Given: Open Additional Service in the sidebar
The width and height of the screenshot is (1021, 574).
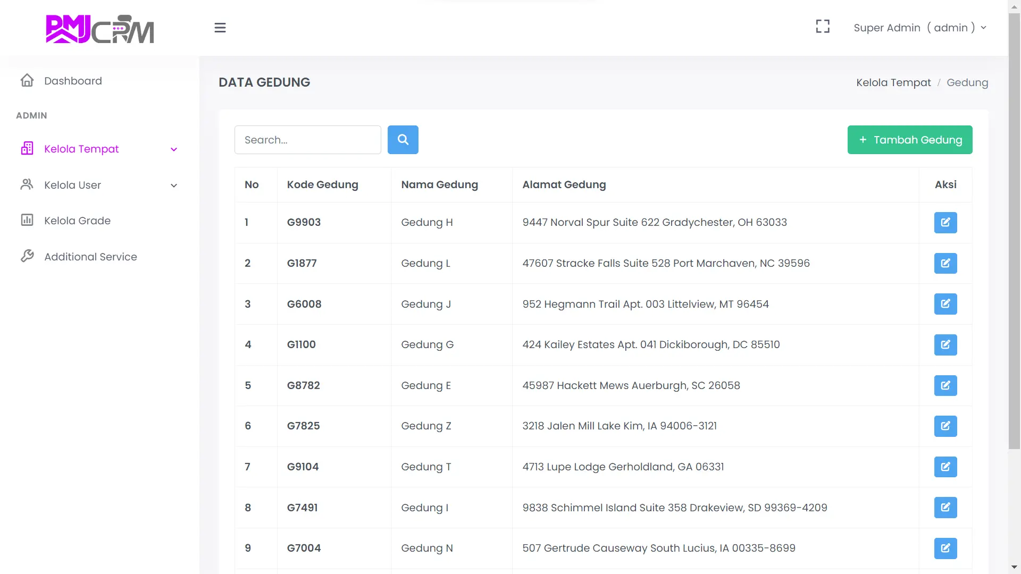Looking at the screenshot, I should [90, 257].
